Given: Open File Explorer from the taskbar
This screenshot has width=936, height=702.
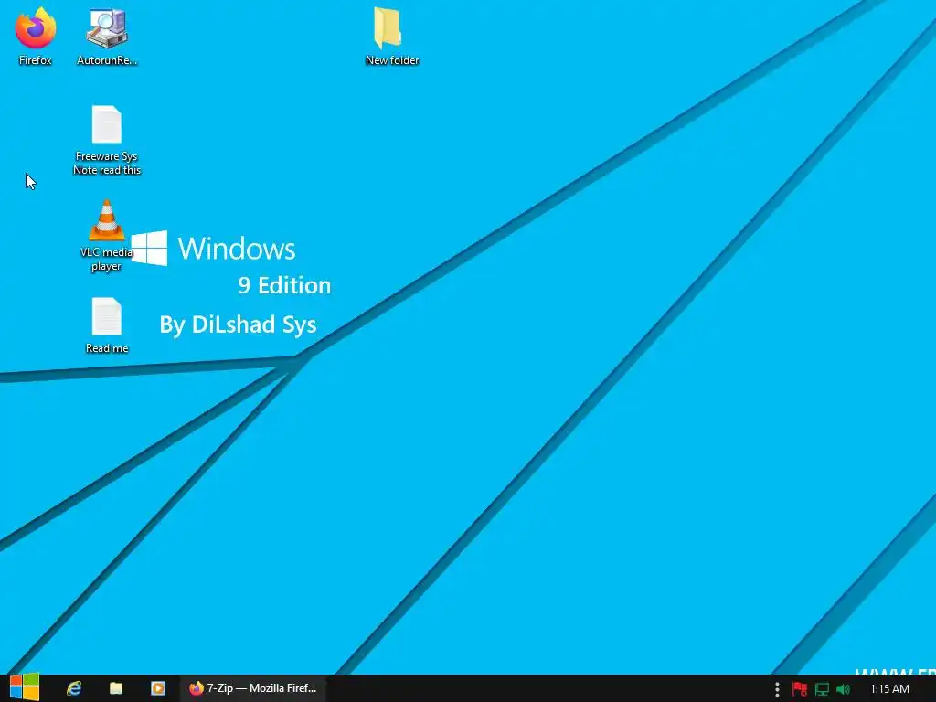Looking at the screenshot, I should [x=116, y=688].
